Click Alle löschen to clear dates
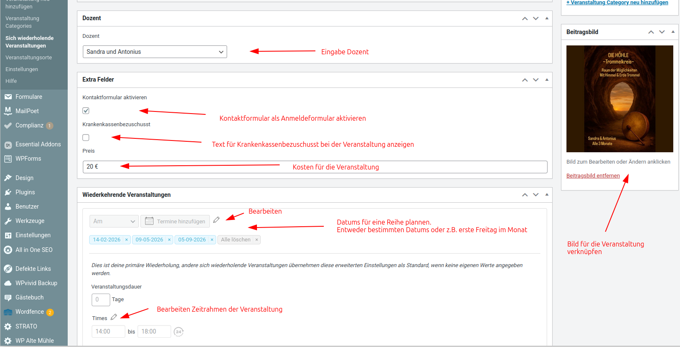Viewport: 680px width, 347px height. click(235, 240)
